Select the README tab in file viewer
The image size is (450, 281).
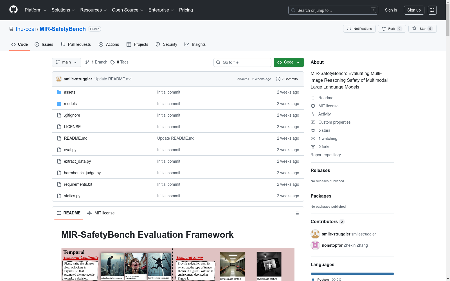point(69,213)
